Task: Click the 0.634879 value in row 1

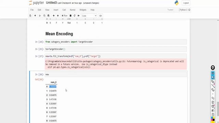Action: click(x=53, y=91)
